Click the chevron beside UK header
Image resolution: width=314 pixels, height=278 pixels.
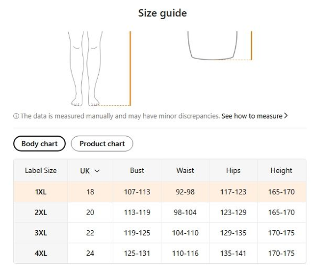[97, 171]
